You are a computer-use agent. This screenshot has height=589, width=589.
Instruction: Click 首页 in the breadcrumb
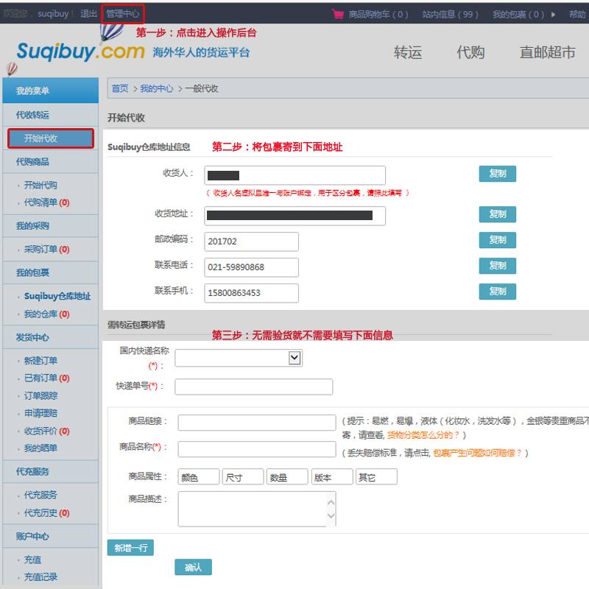[120, 88]
